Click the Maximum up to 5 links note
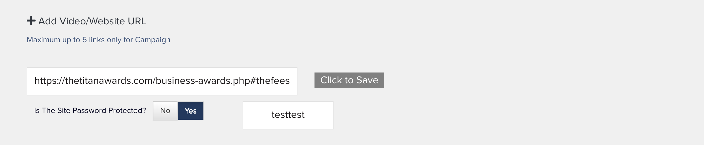704x145 pixels. pyautogui.click(x=98, y=40)
